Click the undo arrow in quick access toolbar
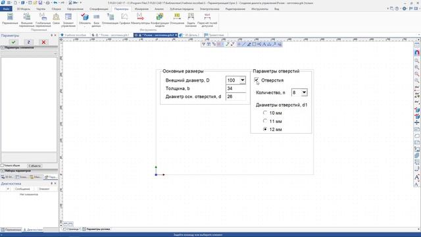This screenshot has width=421, height=237. click(55, 3)
